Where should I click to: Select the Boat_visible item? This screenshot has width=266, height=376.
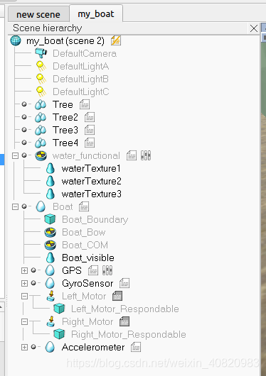click(88, 258)
